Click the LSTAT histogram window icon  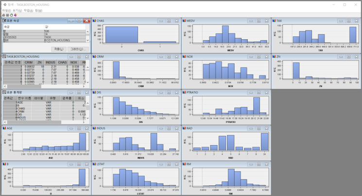point(94,164)
